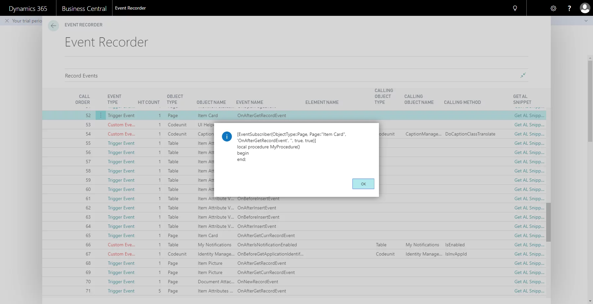Open the Settings gear menu
This screenshot has height=304, width=593.
pyautogui.click(x=553, y=8)
